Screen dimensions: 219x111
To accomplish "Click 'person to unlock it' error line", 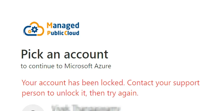I will tap(54, 93).
